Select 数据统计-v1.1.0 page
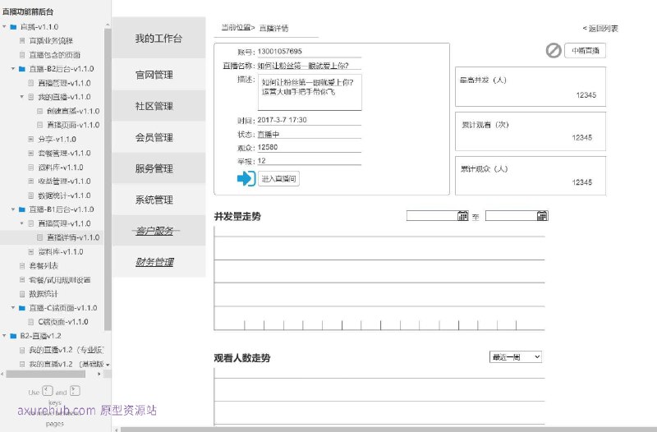The width and height of the screenshot is (657, 432). [x=64, y=195]
